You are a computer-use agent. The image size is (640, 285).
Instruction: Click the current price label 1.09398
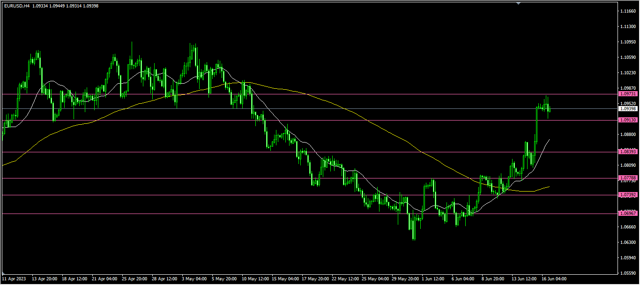pos(627,109)
